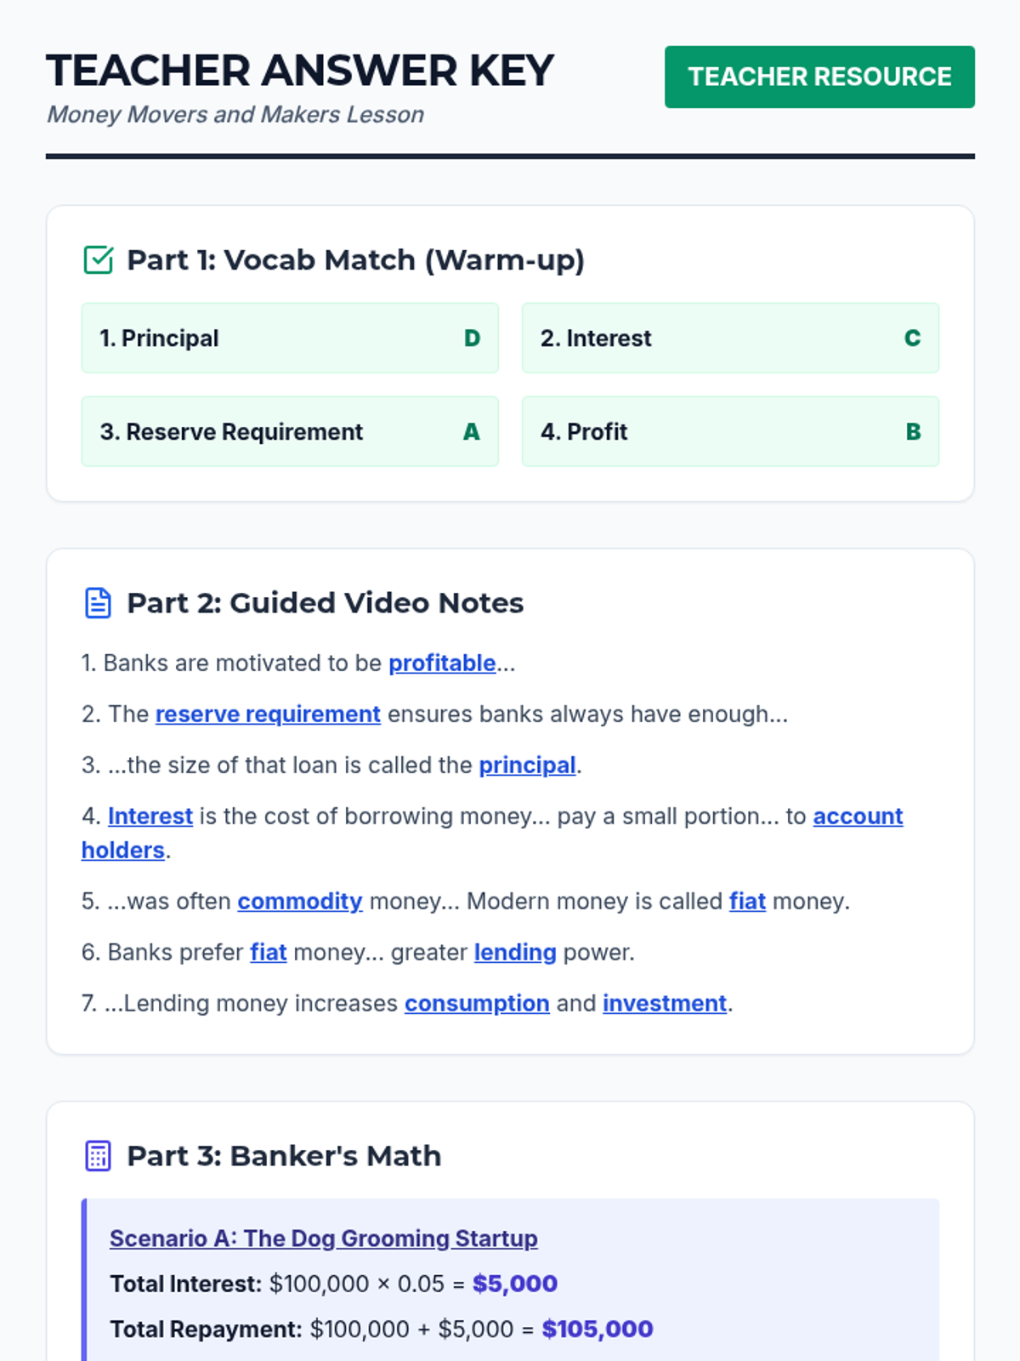Click the "profitable" answer link
1020x1361 pixels.
[x=442, y=663]
